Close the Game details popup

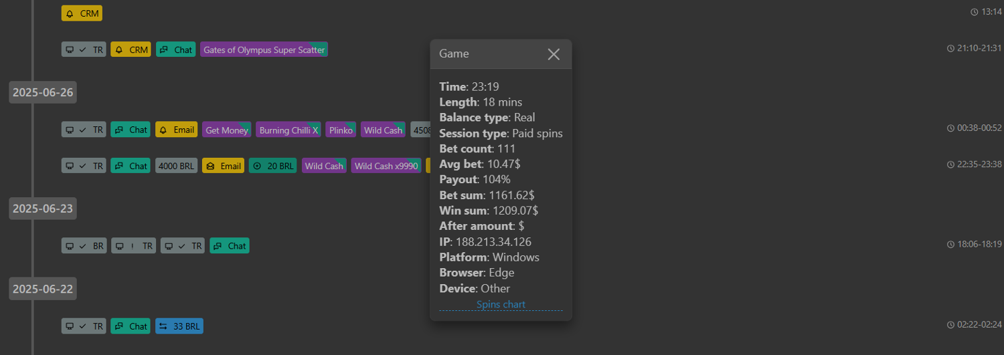coord(554,54)
